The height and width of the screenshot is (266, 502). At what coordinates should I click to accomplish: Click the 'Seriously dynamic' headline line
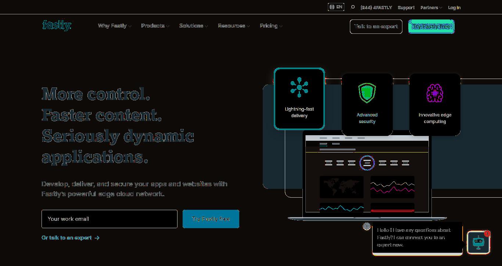point(118,136)
